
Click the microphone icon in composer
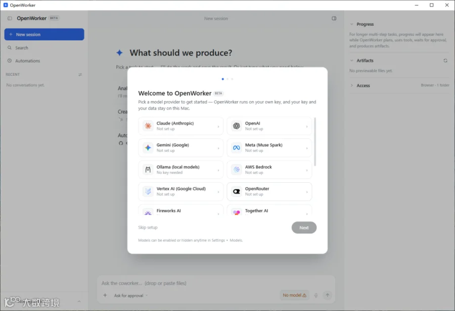click(315, 295)
